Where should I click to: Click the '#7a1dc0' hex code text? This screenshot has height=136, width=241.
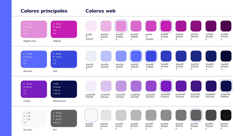tap(165, 97)
